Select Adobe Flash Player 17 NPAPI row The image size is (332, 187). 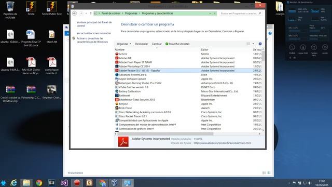(x=188, y=62)
